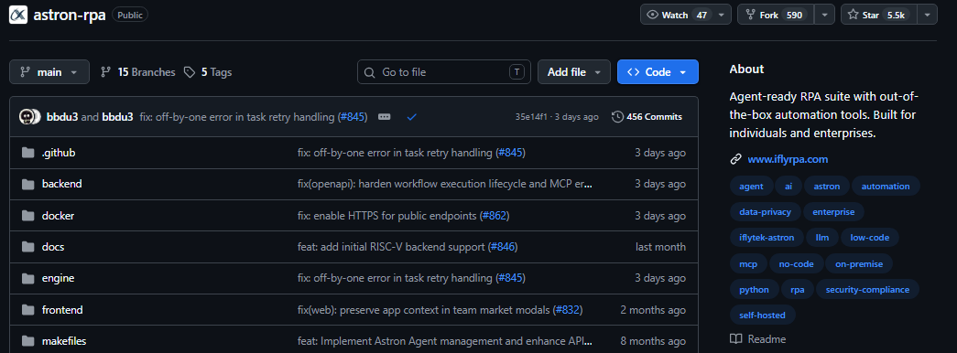Click the .github folder icon
The width and height of the screenshot is (957, 353).
pyautogui.click(x=27, y=153)
